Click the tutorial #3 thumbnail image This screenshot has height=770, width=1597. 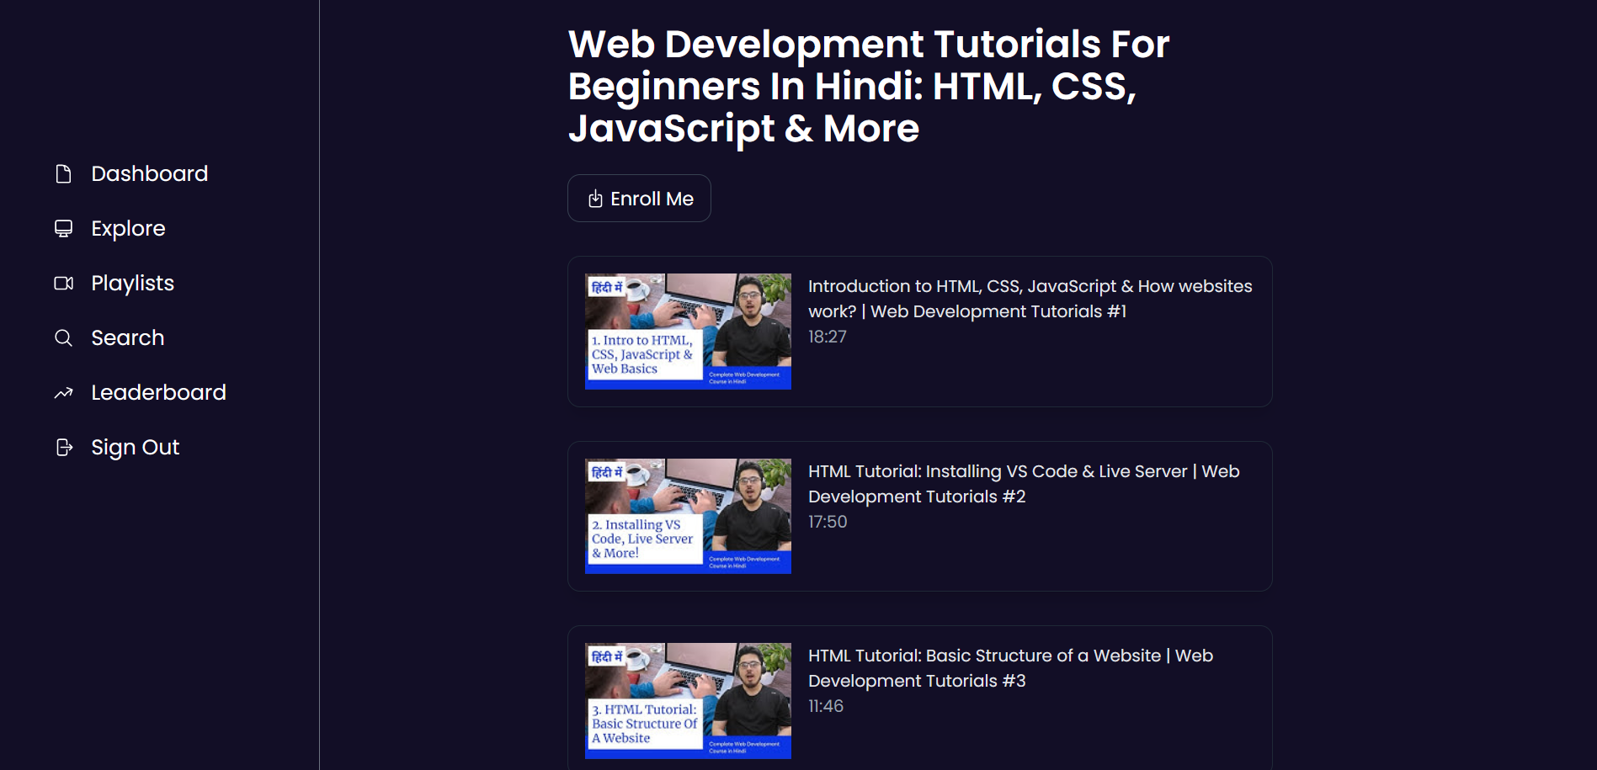pyautogui.click(x=688, y=701)
